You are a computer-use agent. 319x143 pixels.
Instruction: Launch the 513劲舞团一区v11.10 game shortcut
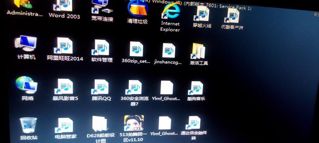(134, 123)
